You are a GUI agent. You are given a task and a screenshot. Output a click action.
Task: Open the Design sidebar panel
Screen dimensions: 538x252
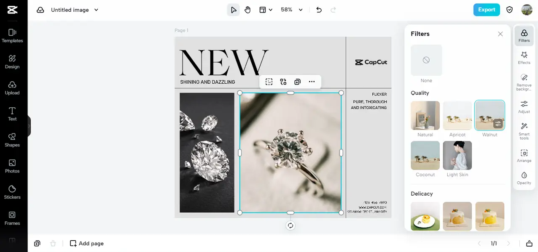click(x=12, y=62)
